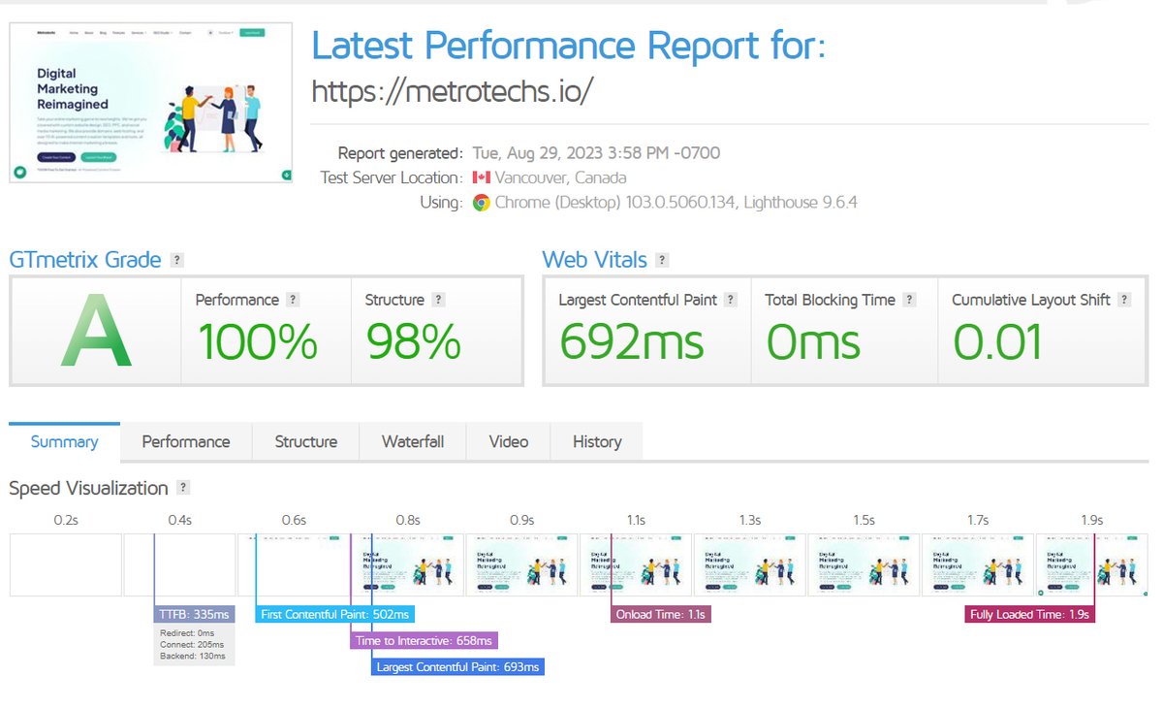The image size is (1163, 708).
Task: Click the 0.01 layout shift value
Action: pos(998,341)
